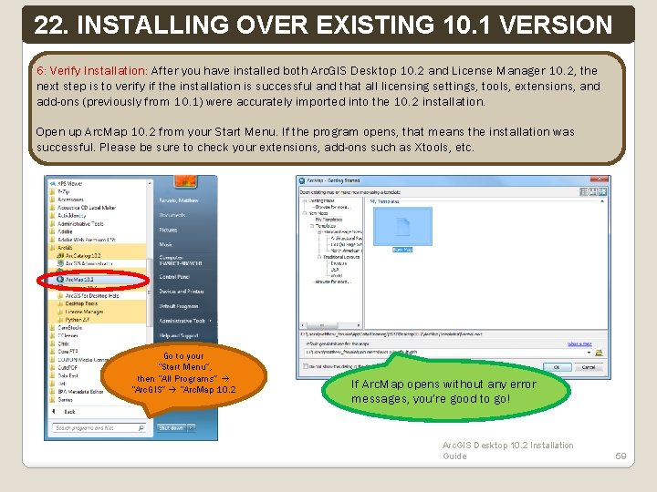Click the search magnifier icon
This screenshot has height=492, width=657.
141,428
